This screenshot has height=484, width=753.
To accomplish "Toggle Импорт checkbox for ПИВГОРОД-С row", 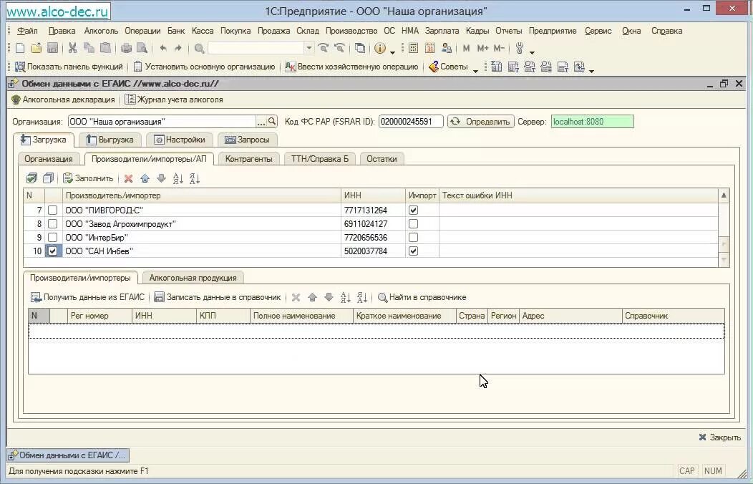I will tap(413, 210).
